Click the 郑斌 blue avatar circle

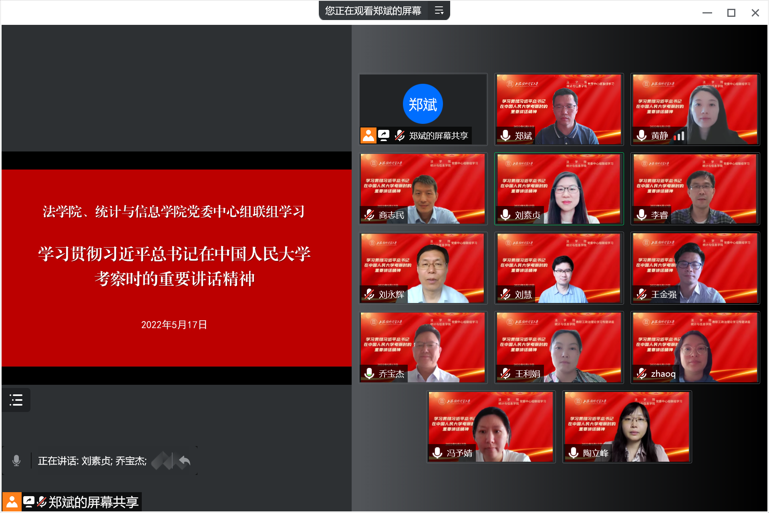tap(423, 104)
